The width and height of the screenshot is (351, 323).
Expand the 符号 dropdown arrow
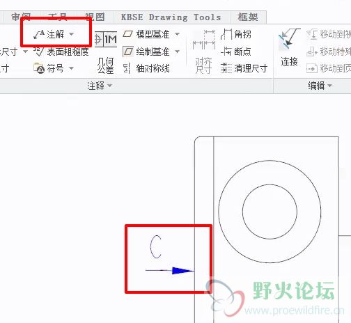pos(71,68)
